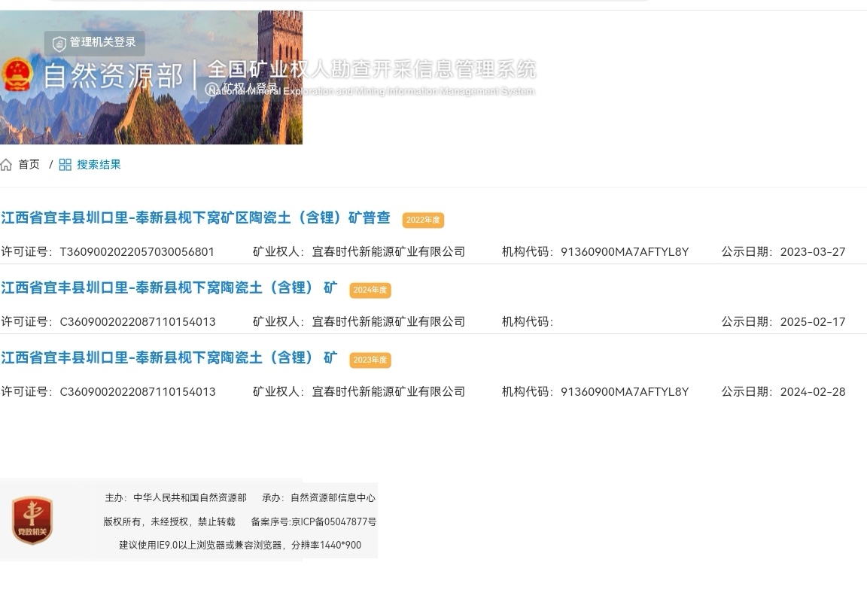The height and width of the screenshot is (602, 867).
Task: Select 机构代码 91360900MA7AFTYL8Y in 2022年度 row
Action: pos(625,252)
